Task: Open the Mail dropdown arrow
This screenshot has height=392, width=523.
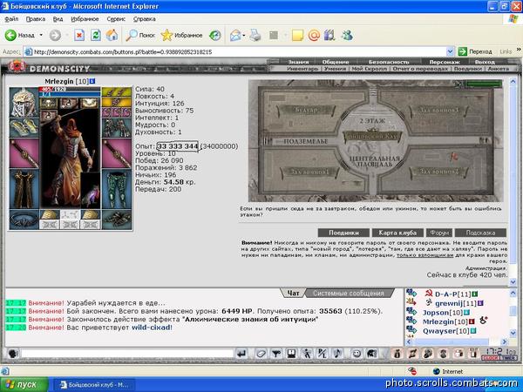Action: (x=244, y=36)
